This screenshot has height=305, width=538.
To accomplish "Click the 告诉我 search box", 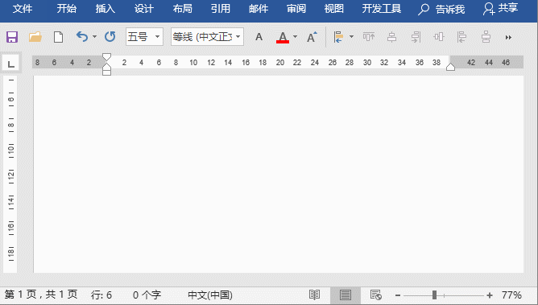I will click(441, 9).
